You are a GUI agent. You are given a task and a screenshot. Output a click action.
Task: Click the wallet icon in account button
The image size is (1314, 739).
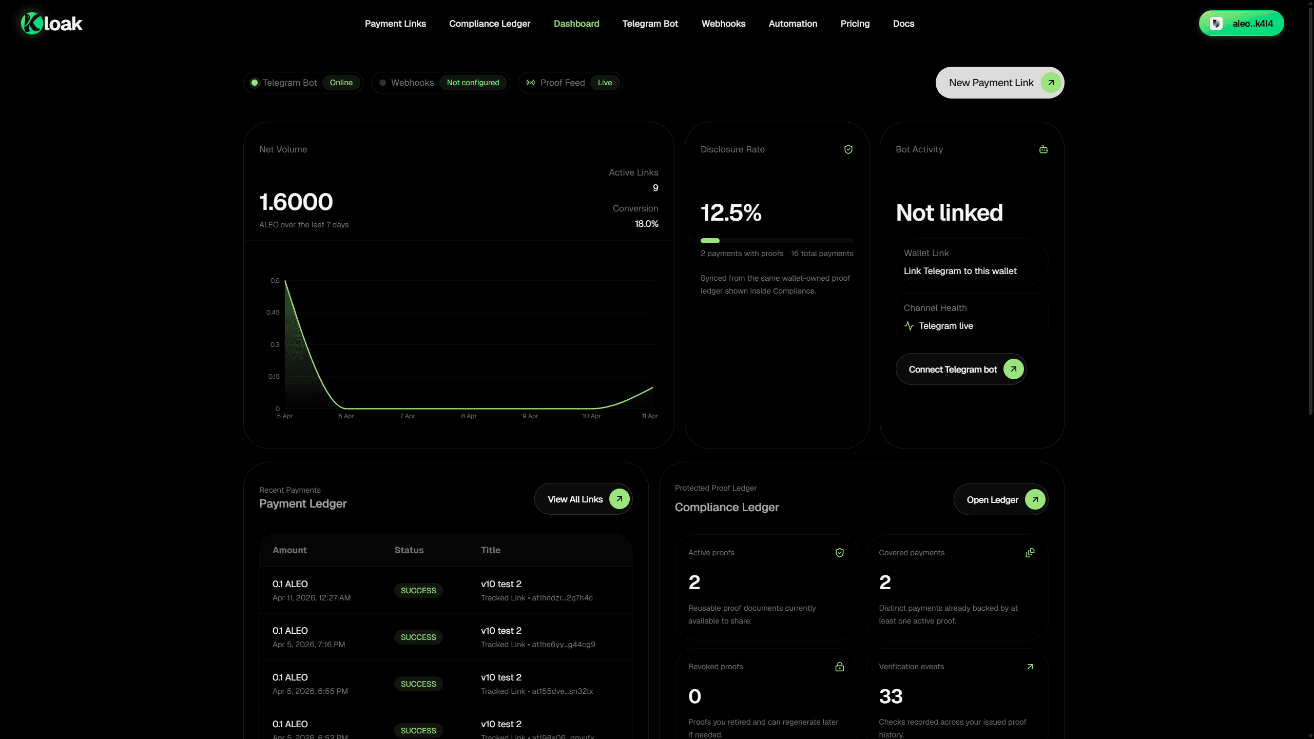pos(1216,24)
